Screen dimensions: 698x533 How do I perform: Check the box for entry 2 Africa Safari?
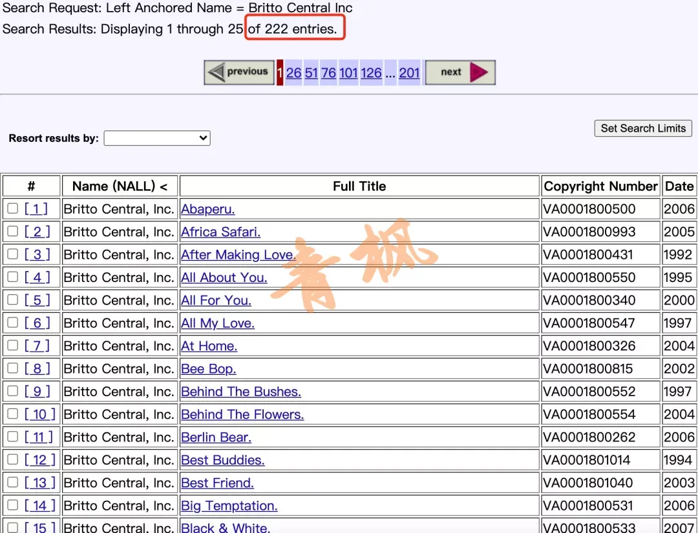click(12, 231)
